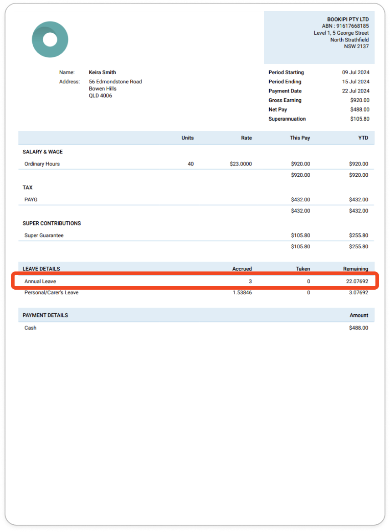
Task: Click the TAX section heading
Action: point(27,188)
